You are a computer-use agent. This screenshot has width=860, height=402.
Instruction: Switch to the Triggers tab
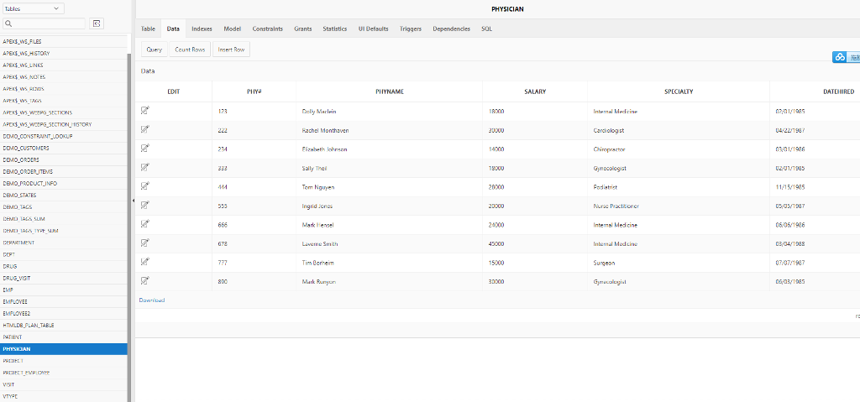411,29
